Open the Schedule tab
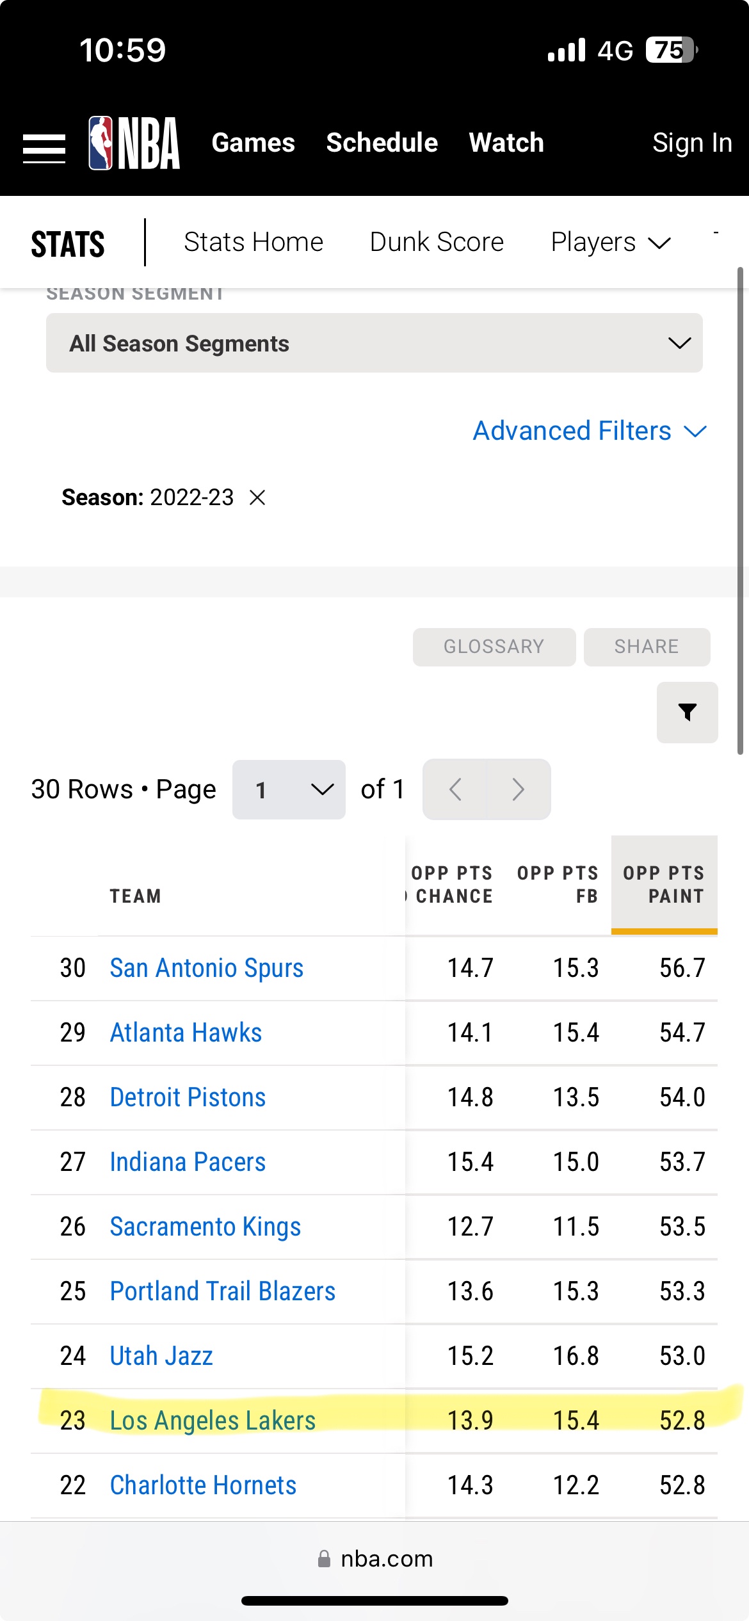The width and height of the screenshot is (749, 1621). (382, 143)
